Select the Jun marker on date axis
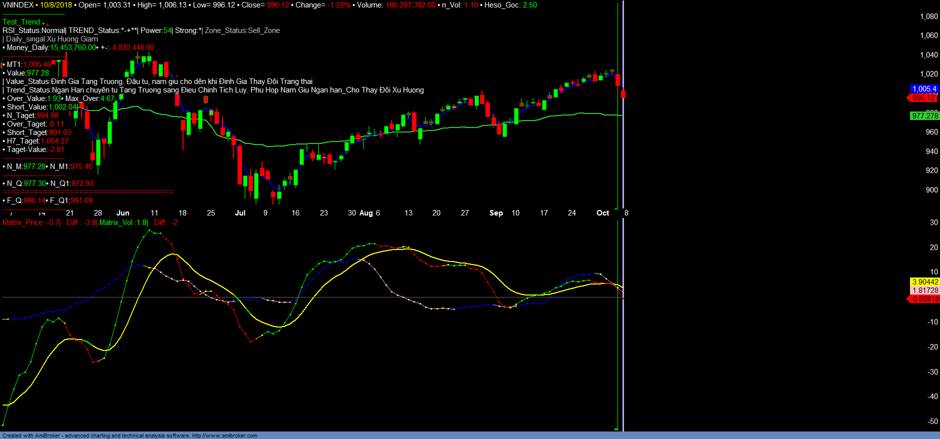The height and width of the screenshot is (439, 940). click(x=122, y=213)
